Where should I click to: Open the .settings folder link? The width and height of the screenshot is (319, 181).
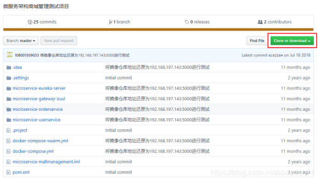(x=21, y=78)
